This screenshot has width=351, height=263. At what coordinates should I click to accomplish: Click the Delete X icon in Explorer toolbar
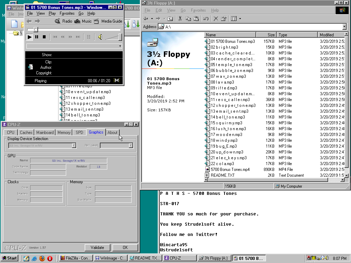(216, 18)
